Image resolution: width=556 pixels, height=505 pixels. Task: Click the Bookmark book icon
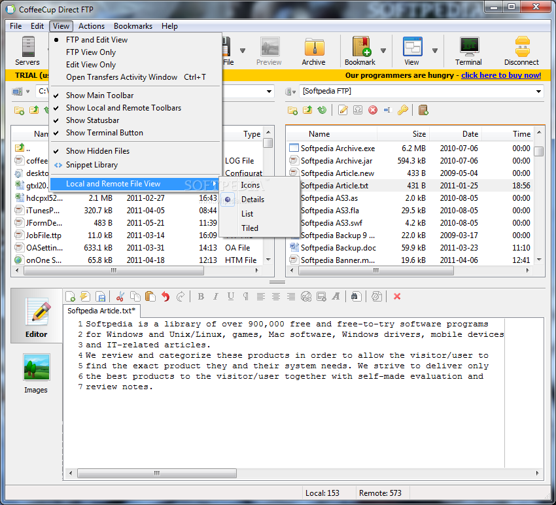(361, 46)
